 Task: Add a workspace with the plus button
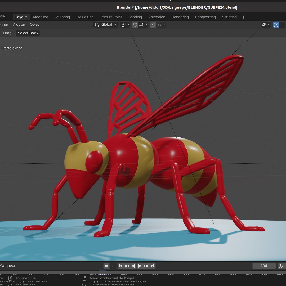(x=243, y=17)
